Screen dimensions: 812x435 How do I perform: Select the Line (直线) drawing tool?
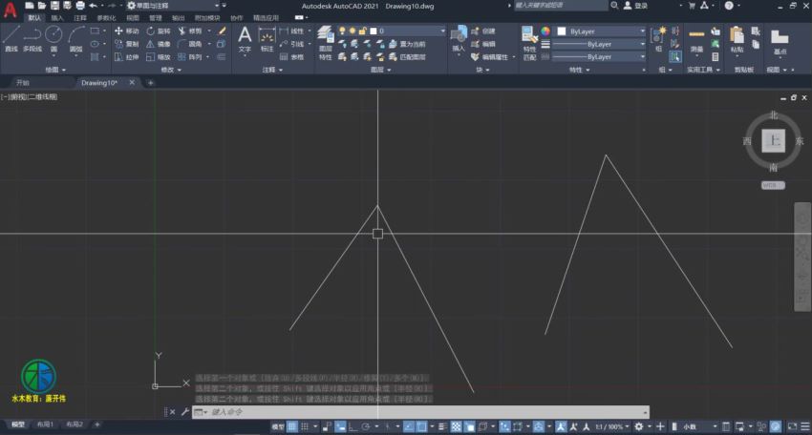[x=11, y=39]
